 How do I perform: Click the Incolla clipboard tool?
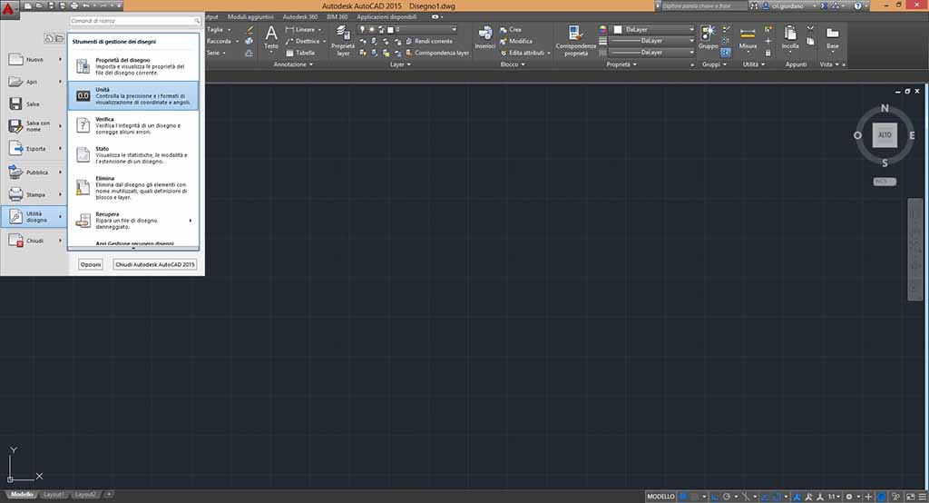click(790, 37)
